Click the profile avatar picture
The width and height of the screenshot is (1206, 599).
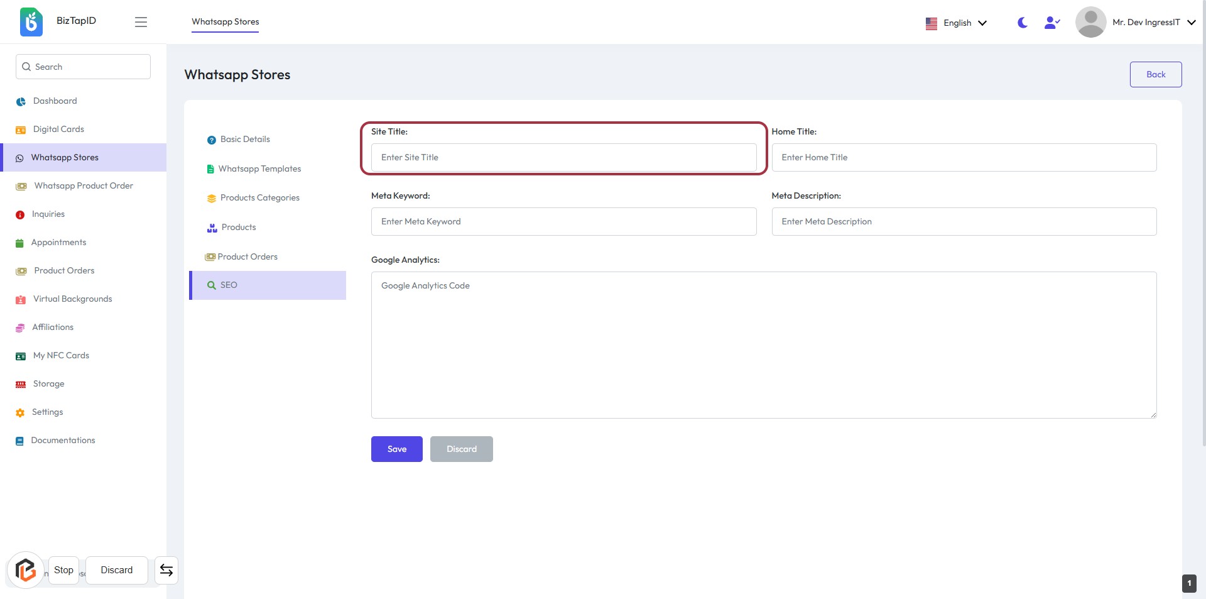click(1090, 23)
